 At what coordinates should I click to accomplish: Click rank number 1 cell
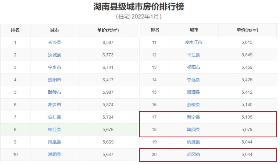(15, 43)
